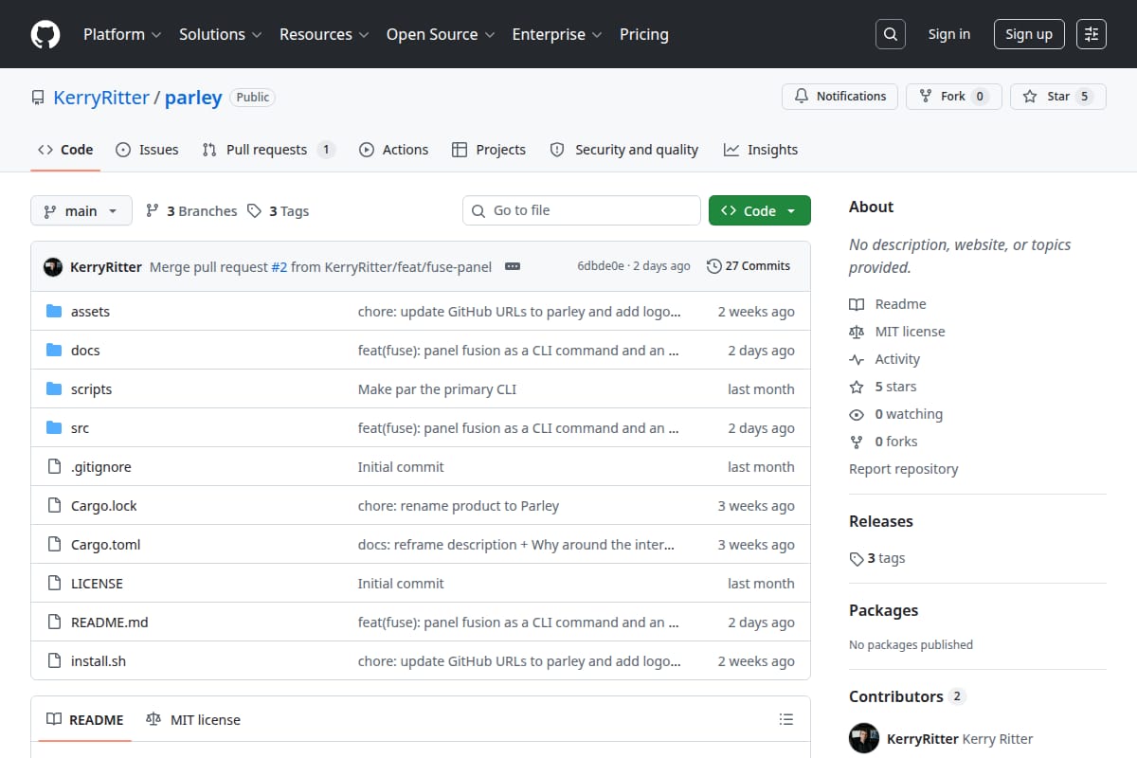This screenshot has height=758, width=1137.
Task: Open the Releases heading link
Action: pos(881,521)
